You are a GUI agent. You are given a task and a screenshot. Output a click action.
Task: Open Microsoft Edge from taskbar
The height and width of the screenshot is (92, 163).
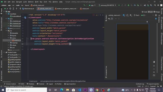click(62, 90)
